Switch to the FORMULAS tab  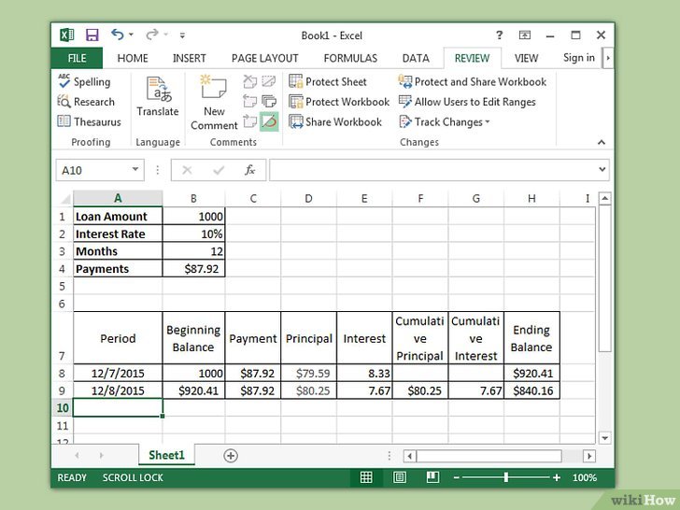coord(350,58)
